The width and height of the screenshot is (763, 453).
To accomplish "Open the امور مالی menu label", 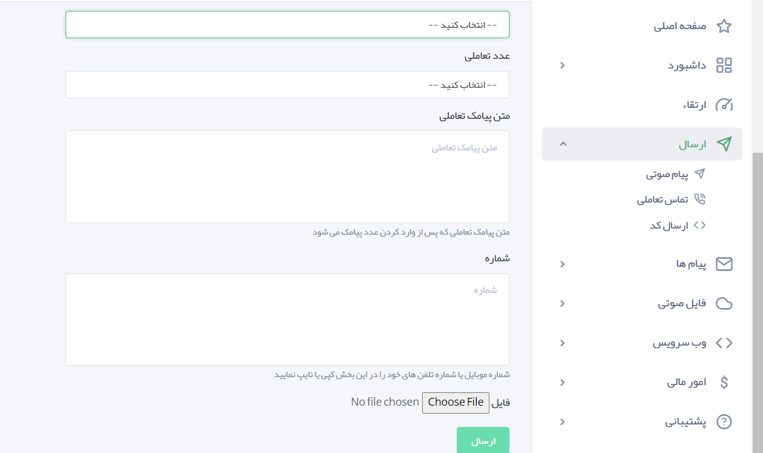I will coord(687,382).
